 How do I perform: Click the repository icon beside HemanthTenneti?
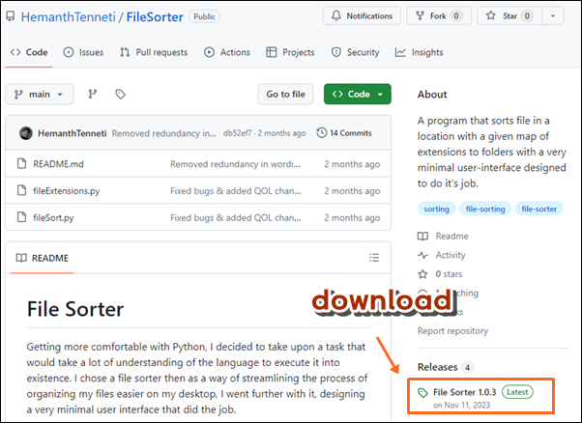(11, 16)
